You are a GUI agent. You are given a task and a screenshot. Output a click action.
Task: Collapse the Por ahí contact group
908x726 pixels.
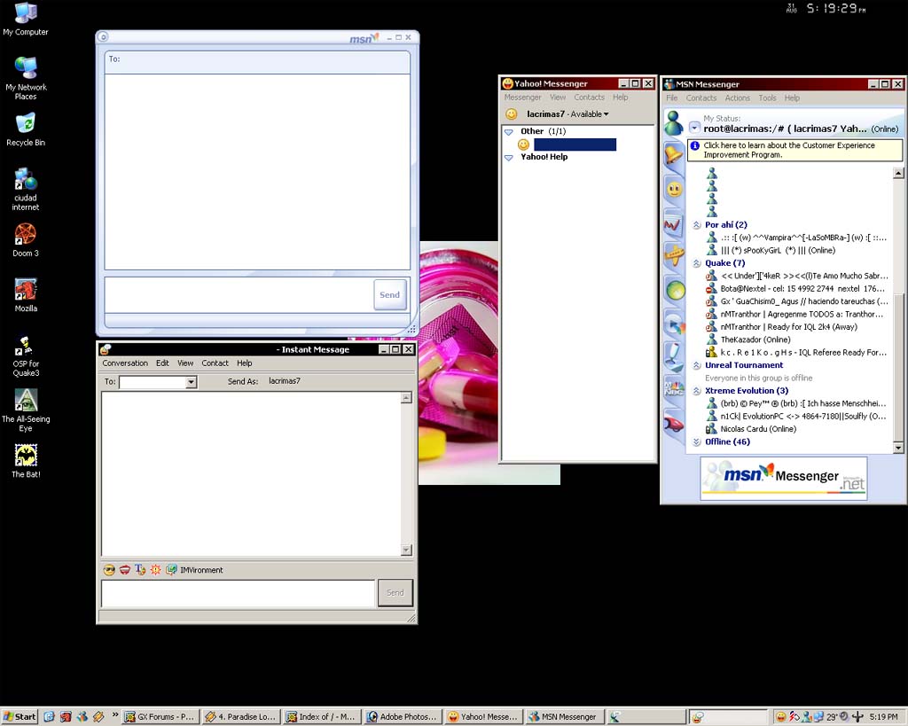697,224
